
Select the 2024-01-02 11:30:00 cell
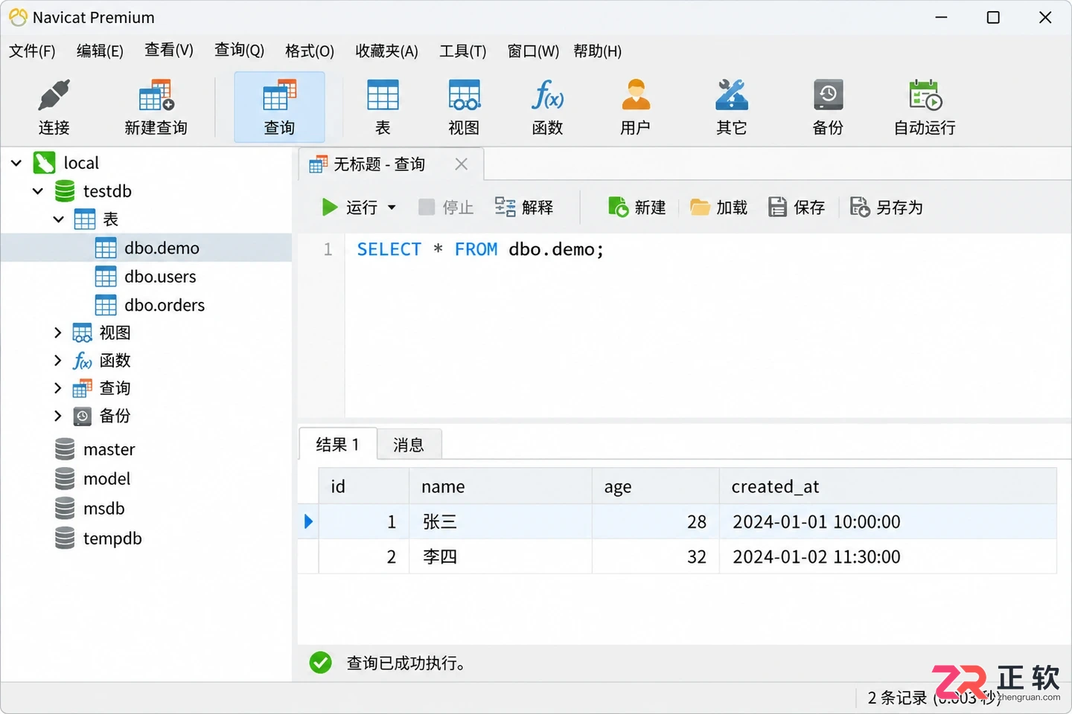[x=888, y=556]
